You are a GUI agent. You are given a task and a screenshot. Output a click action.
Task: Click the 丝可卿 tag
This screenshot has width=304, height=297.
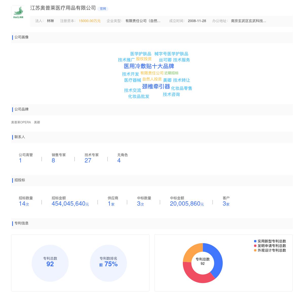[165, 60]
